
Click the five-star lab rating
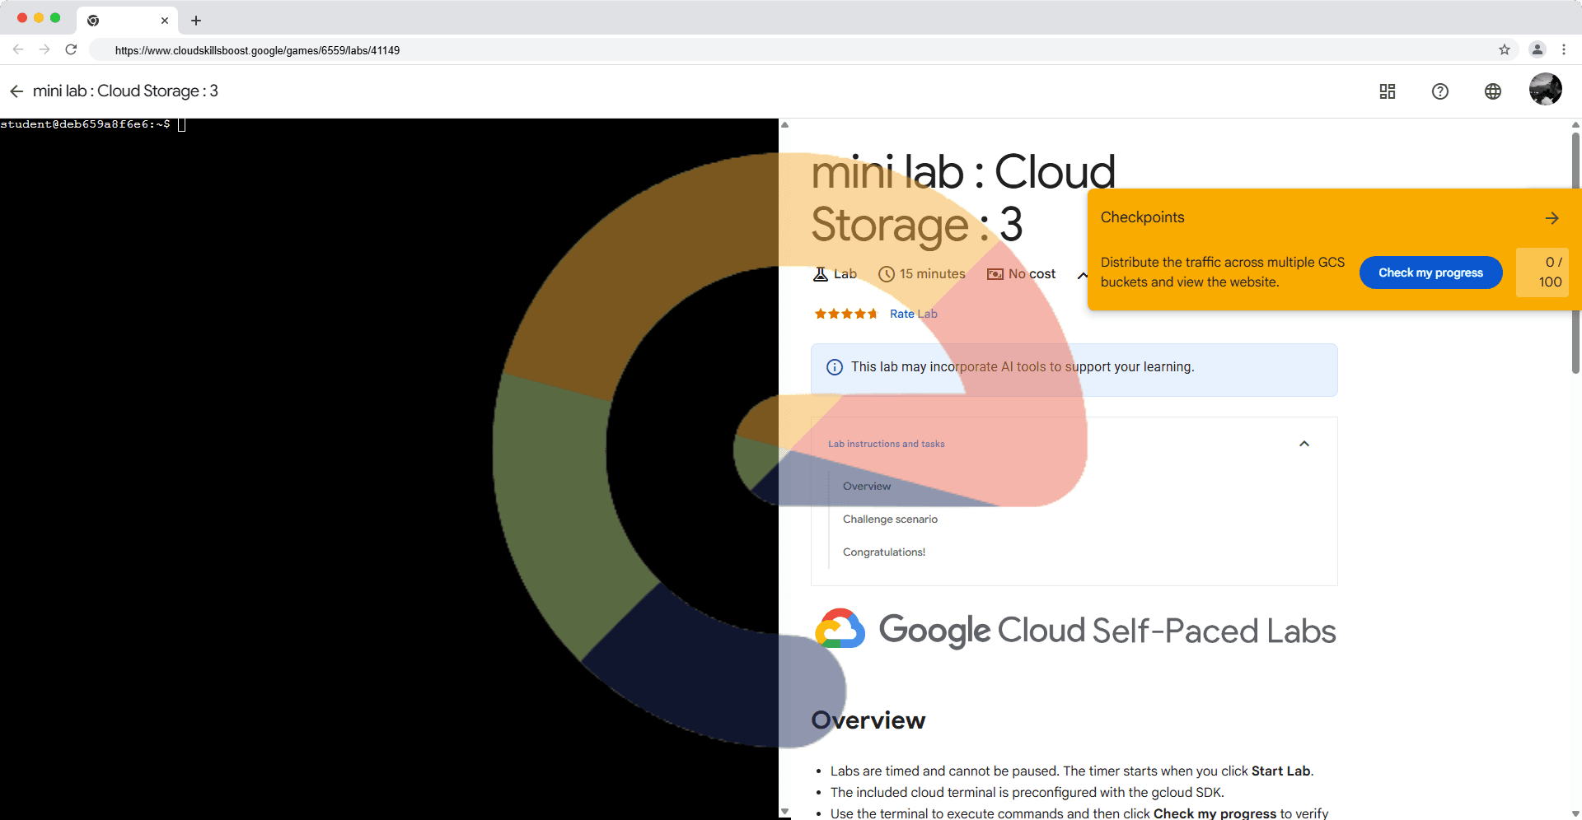tap(845, 314)
